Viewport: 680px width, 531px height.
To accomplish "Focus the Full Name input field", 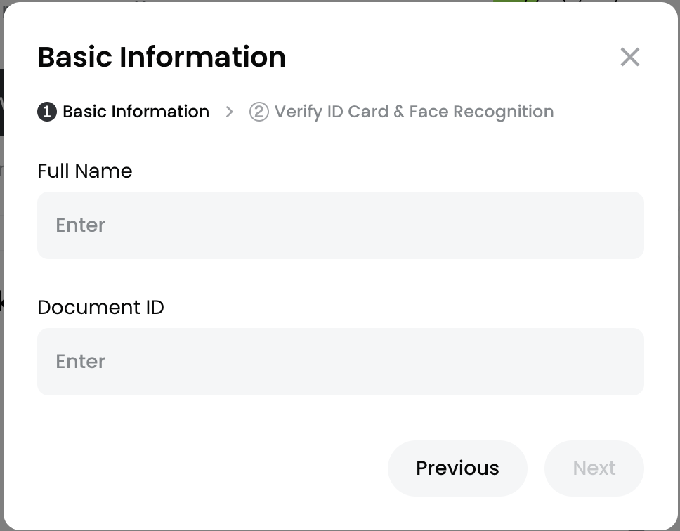I will tap(340, 225).
